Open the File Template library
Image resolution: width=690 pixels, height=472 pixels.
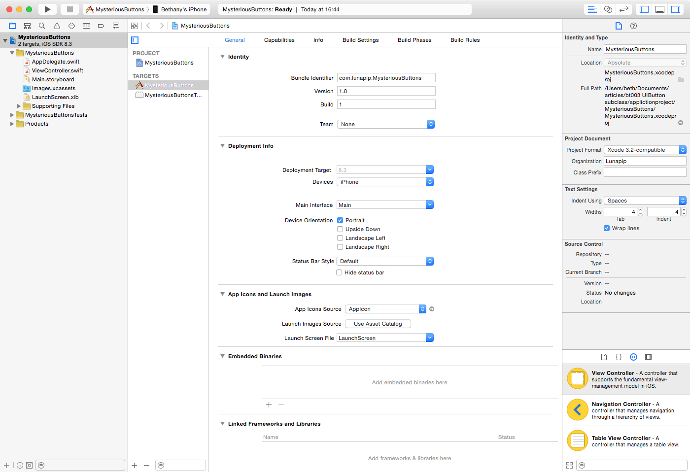click(x=604, y=357)
